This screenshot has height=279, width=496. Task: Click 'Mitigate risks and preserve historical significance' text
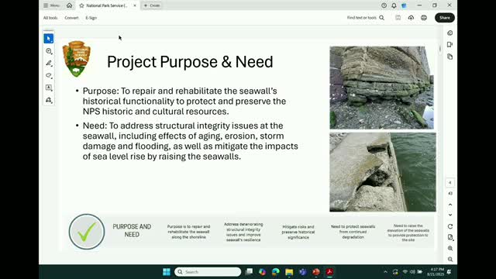click(298, 232)
